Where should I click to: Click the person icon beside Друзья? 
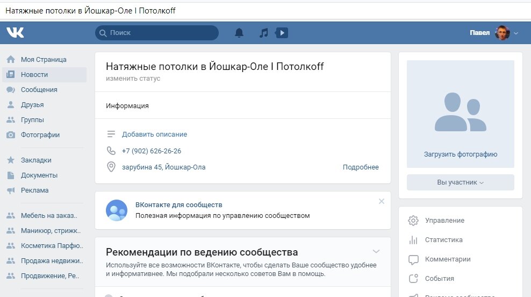pos(11,104)
